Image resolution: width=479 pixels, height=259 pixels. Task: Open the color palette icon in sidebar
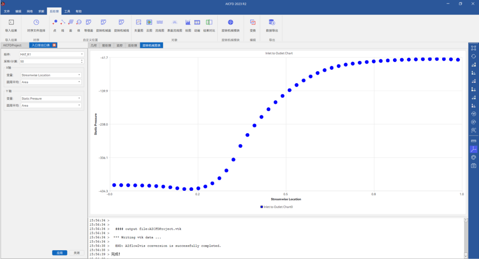coord(474,158)
